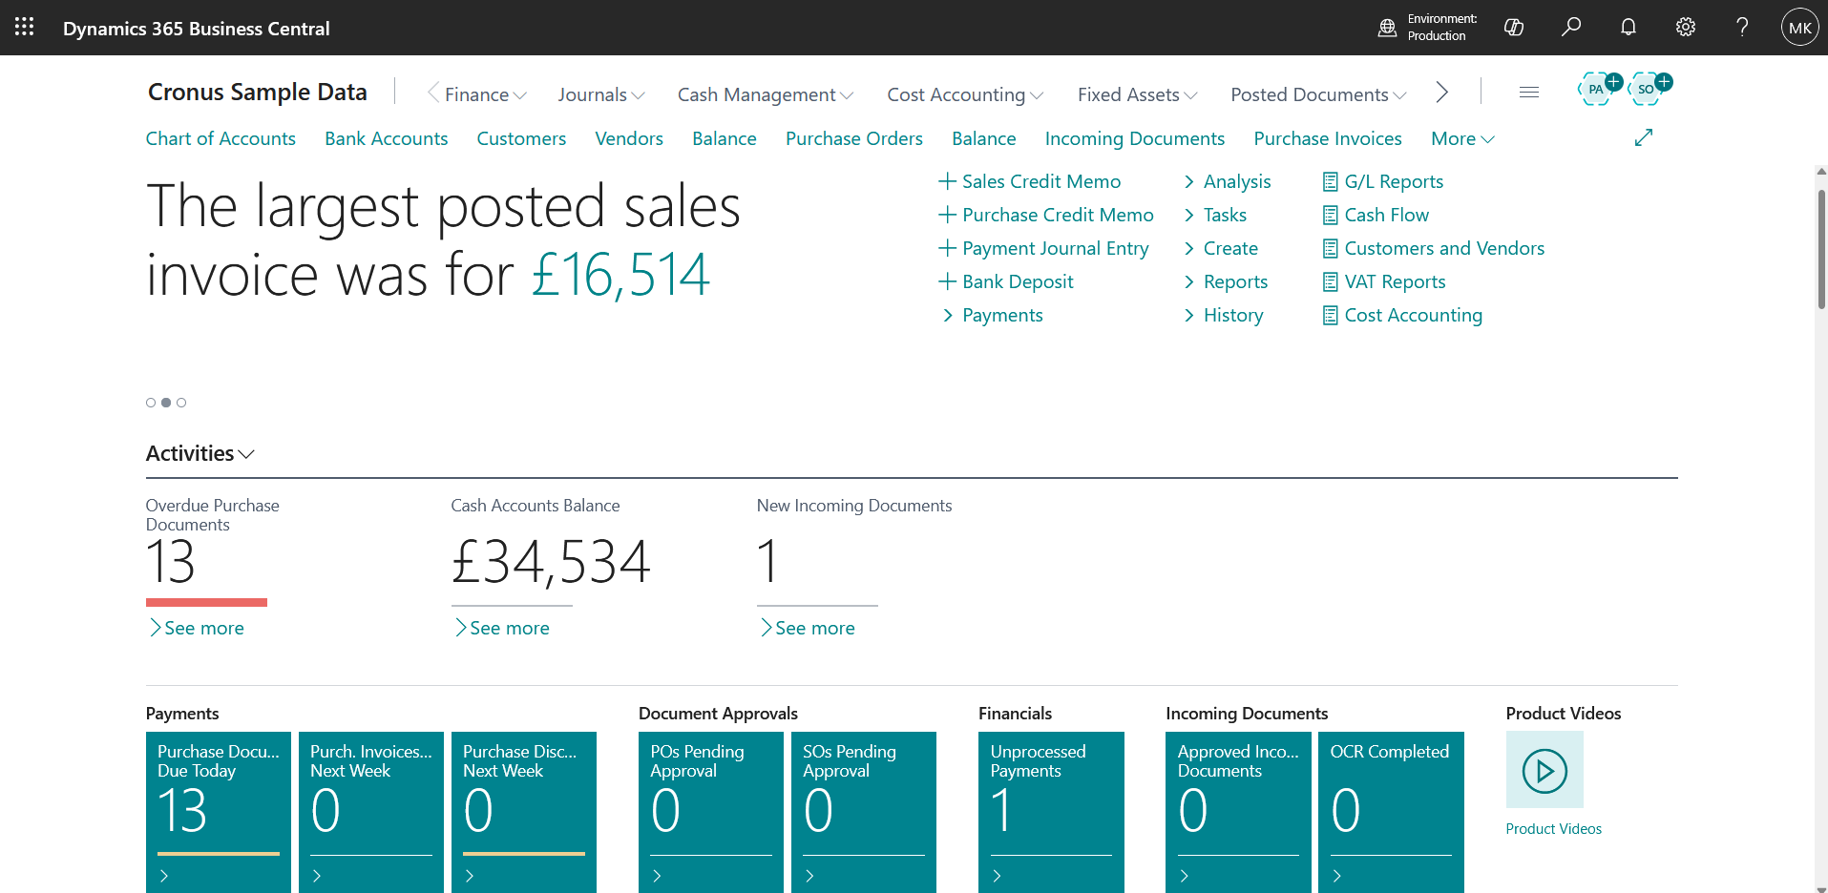Viewport: 1828px width, 893px height.
Task: Toggle the navigation hamburger menu icon
Action: pyautogui.click(x=1528, y=93)
